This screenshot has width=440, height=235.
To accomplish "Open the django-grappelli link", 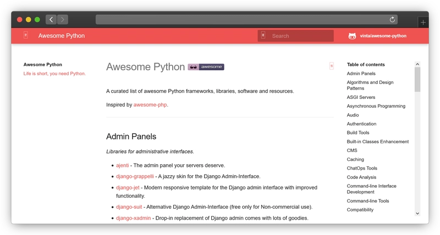I will (x=135, y=176).
